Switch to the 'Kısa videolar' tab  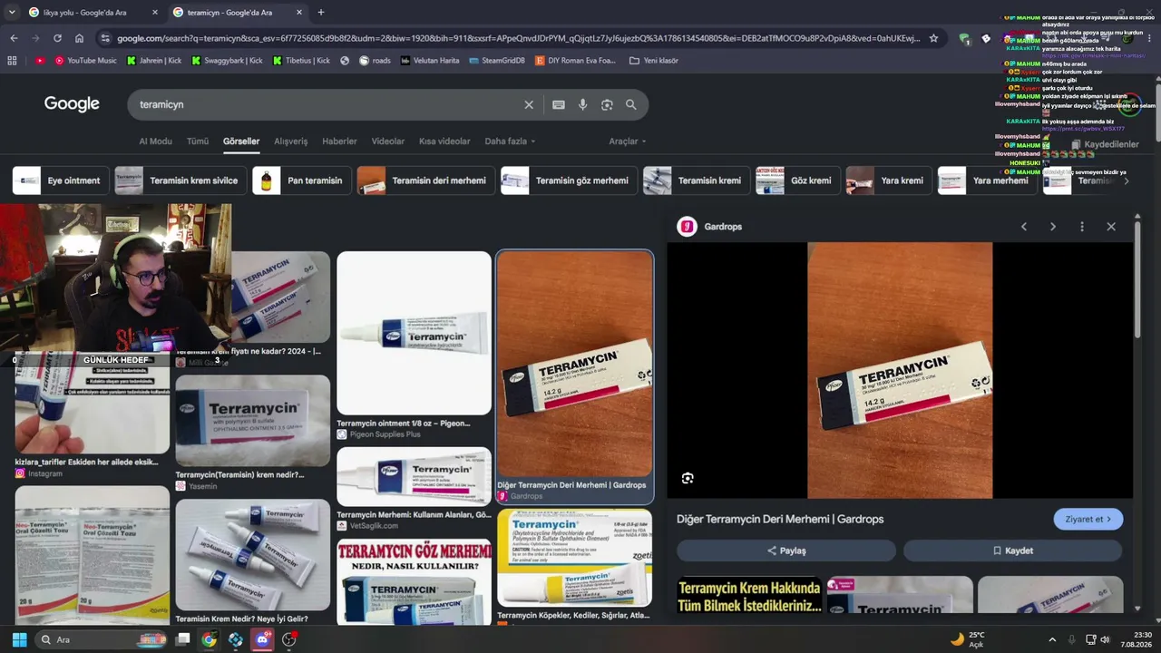(x=444, y=141)
